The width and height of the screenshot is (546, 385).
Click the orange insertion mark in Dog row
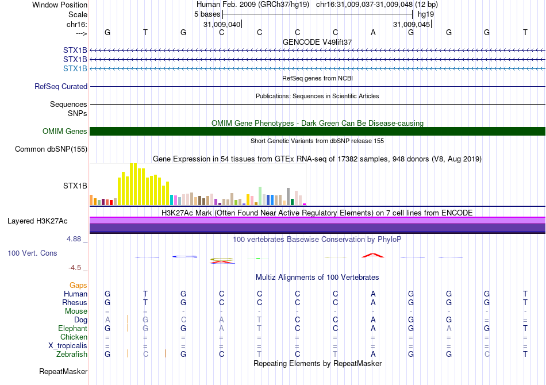[x=128, y=319]
